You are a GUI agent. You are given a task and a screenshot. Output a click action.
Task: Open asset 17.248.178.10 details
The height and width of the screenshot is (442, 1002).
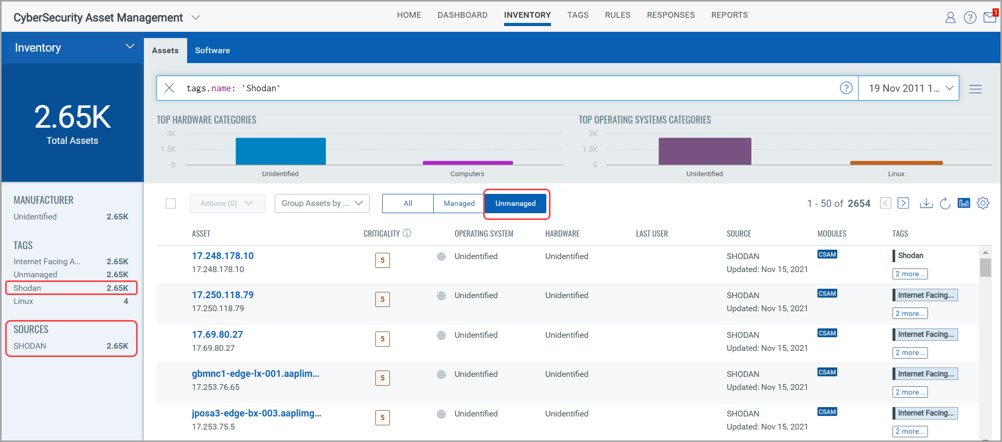tap(223, 256)
